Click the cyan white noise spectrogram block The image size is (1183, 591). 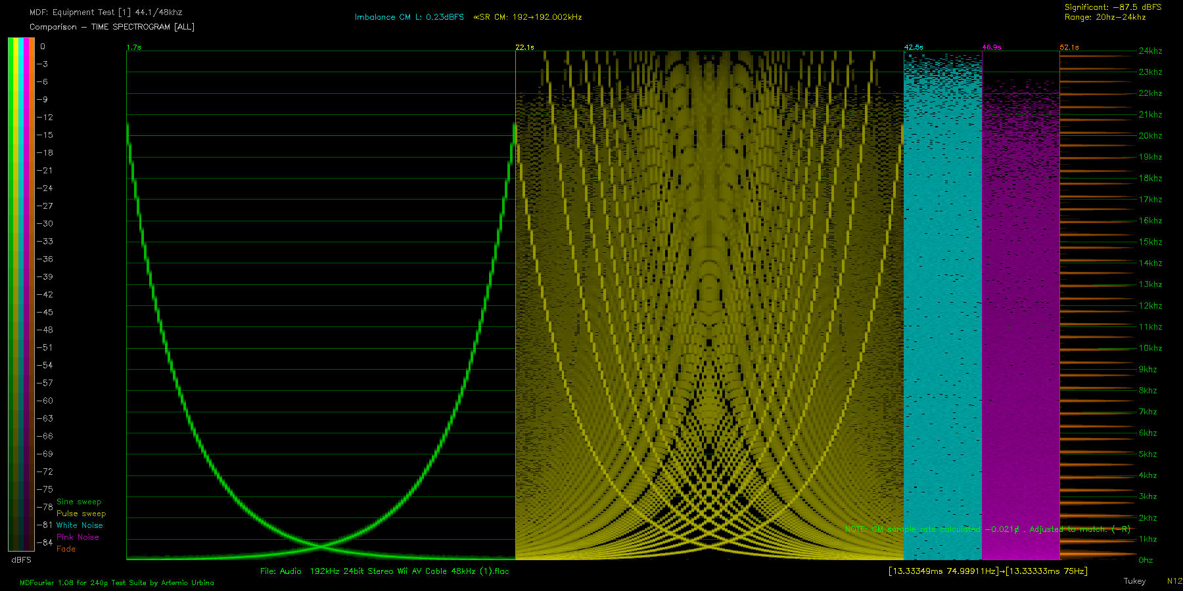tap(943, 305)
